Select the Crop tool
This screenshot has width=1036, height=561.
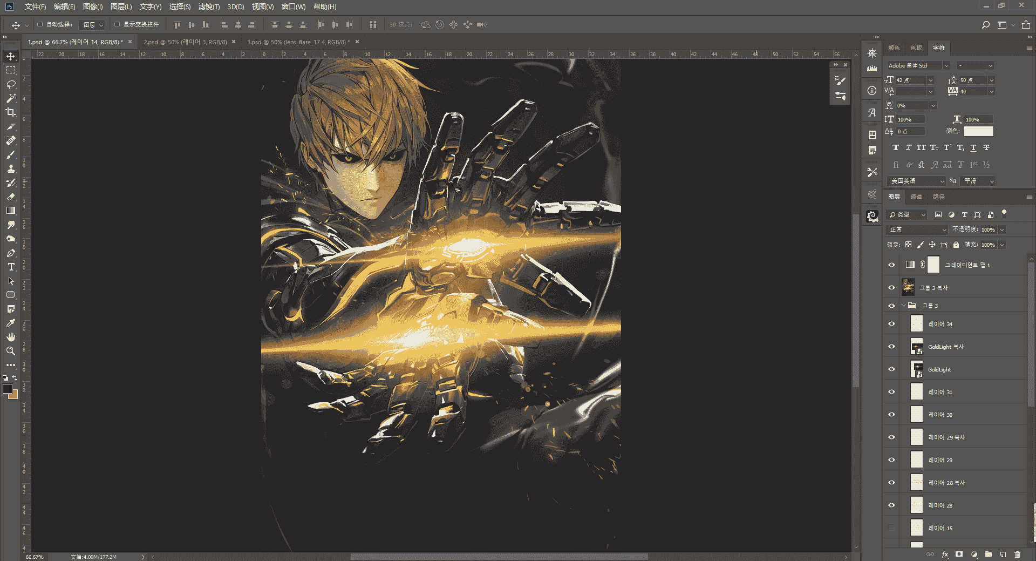[x=11, y=112]
